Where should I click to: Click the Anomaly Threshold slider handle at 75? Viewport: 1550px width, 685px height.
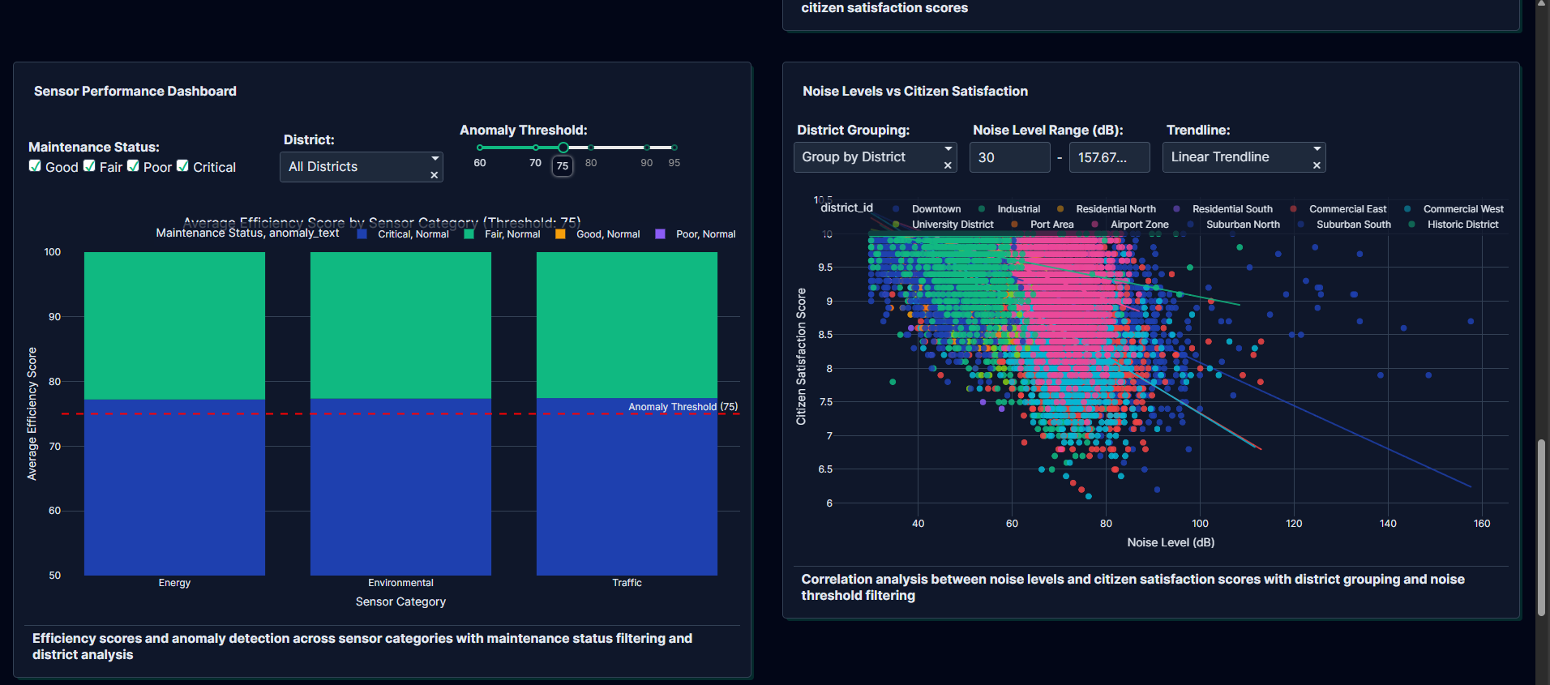click(563, 148)
